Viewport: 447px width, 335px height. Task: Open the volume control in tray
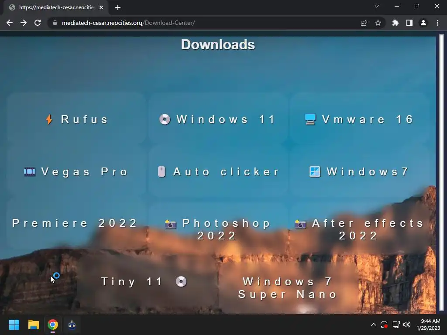[407, 325]
